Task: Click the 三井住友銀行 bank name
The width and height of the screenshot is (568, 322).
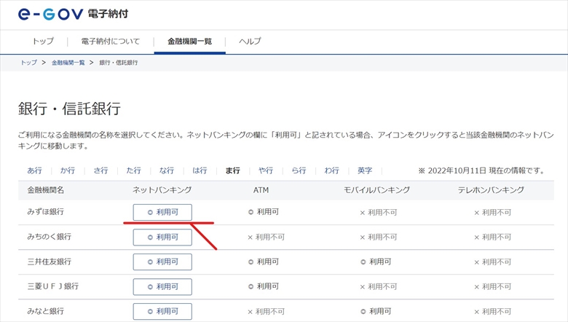Action: tap(50, 262)
